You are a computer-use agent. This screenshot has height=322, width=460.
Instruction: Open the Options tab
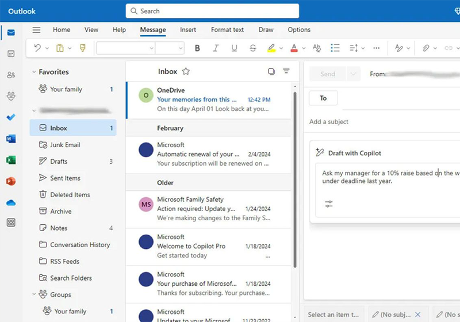click(x=299, y=30)
